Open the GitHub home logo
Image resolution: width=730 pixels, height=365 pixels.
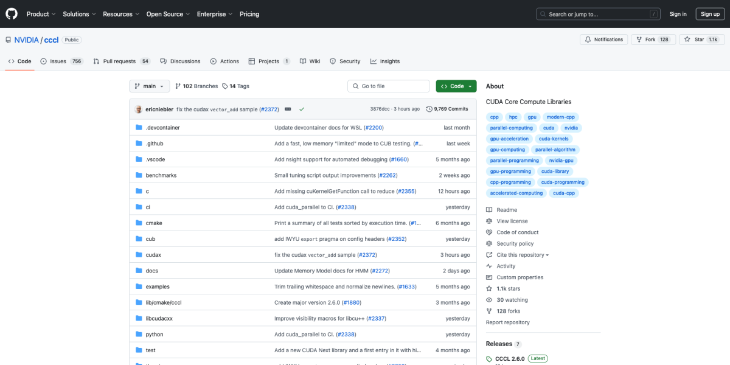click(x=12, y=13)
